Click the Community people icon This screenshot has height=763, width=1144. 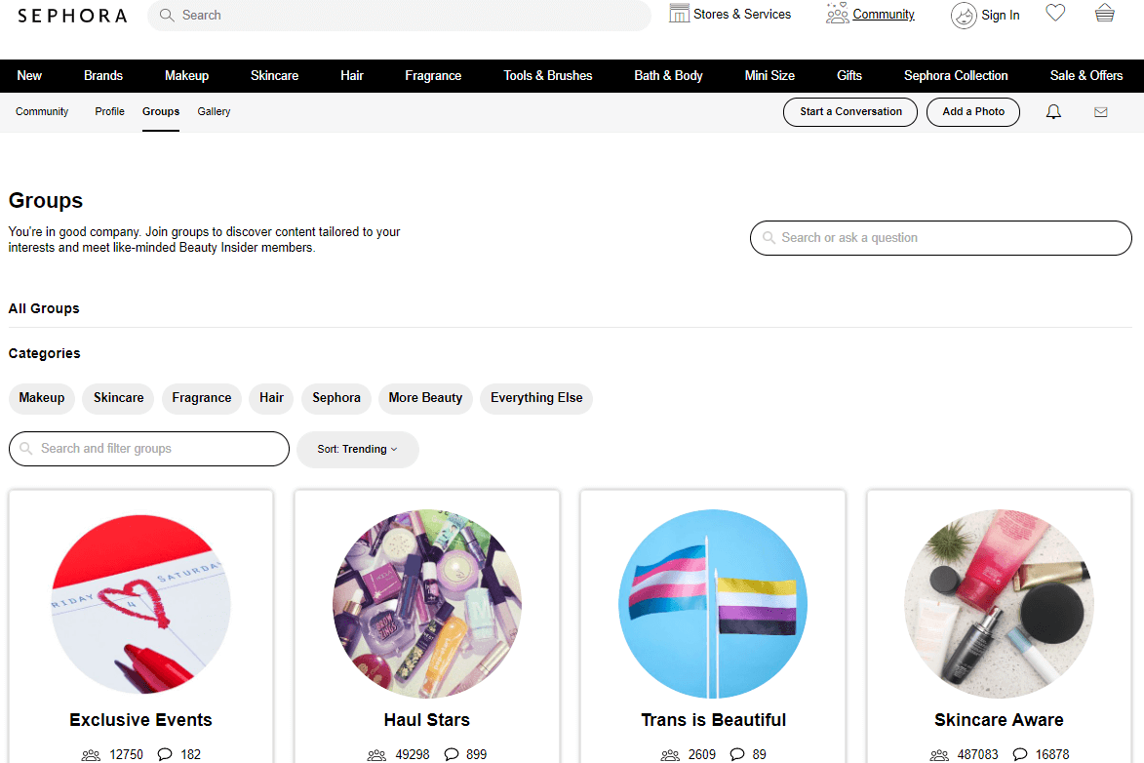(x=836, y=14)
